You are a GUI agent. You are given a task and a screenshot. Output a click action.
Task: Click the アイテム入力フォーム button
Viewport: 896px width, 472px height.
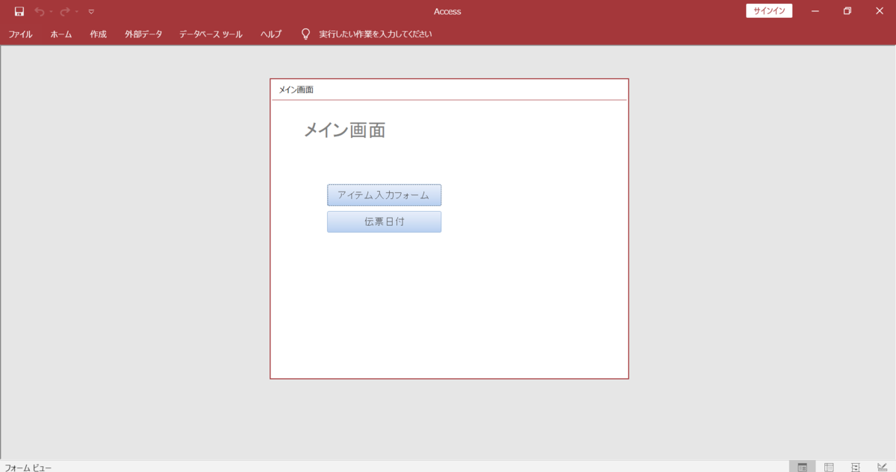coord(384,195)
